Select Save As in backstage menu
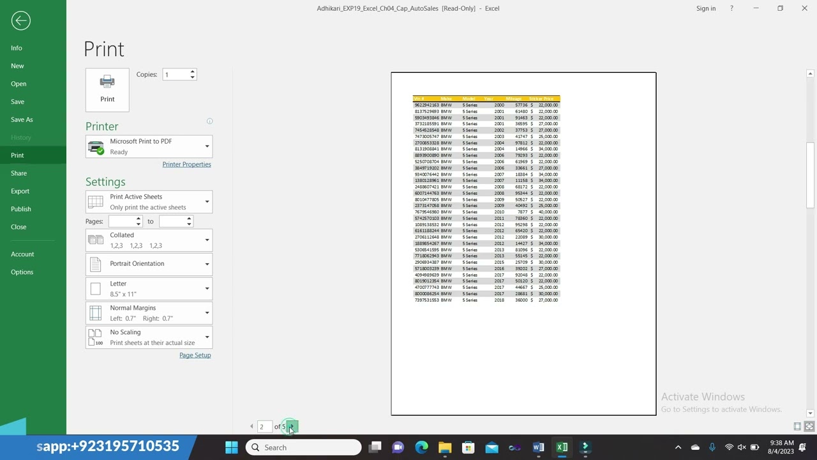 (x=33, y=119)
